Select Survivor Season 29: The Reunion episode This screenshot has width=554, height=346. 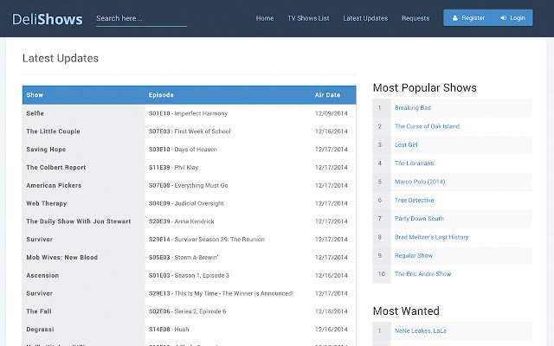point(206,240)
